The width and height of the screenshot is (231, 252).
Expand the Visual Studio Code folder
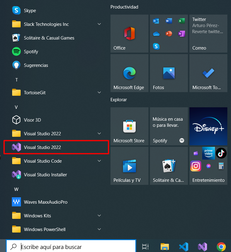coord(99,161)
